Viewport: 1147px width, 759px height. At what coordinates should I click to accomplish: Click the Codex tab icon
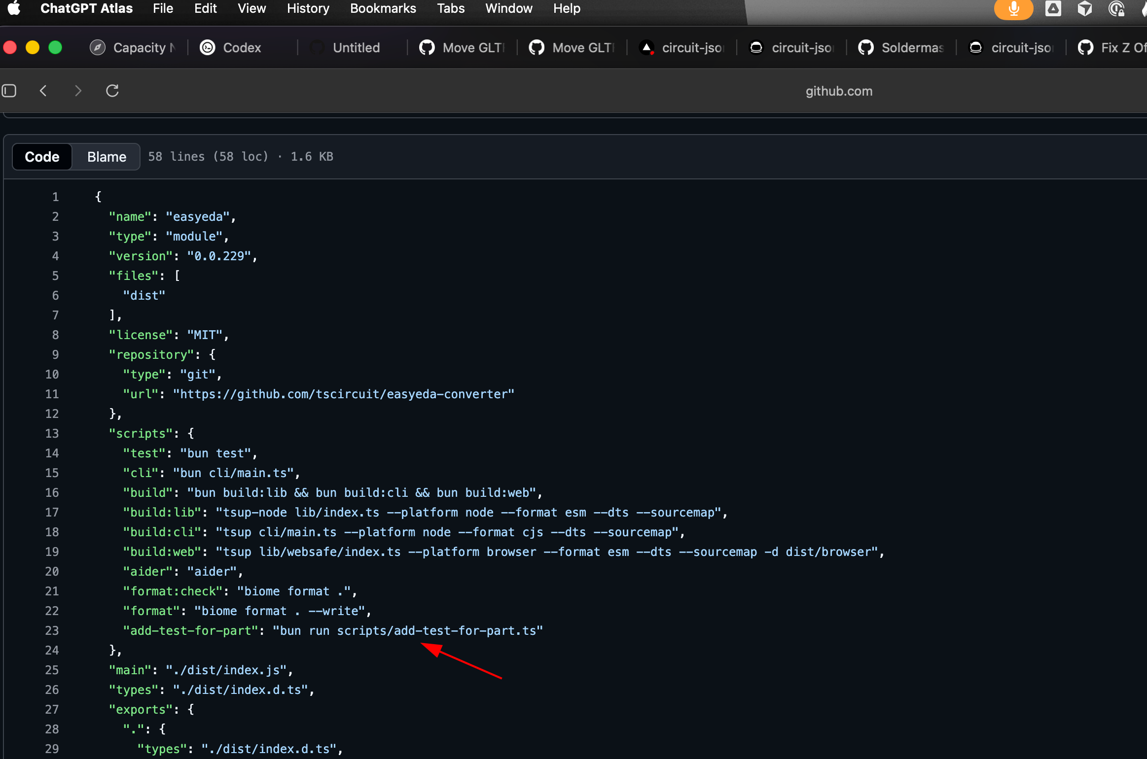click(208, 48)
